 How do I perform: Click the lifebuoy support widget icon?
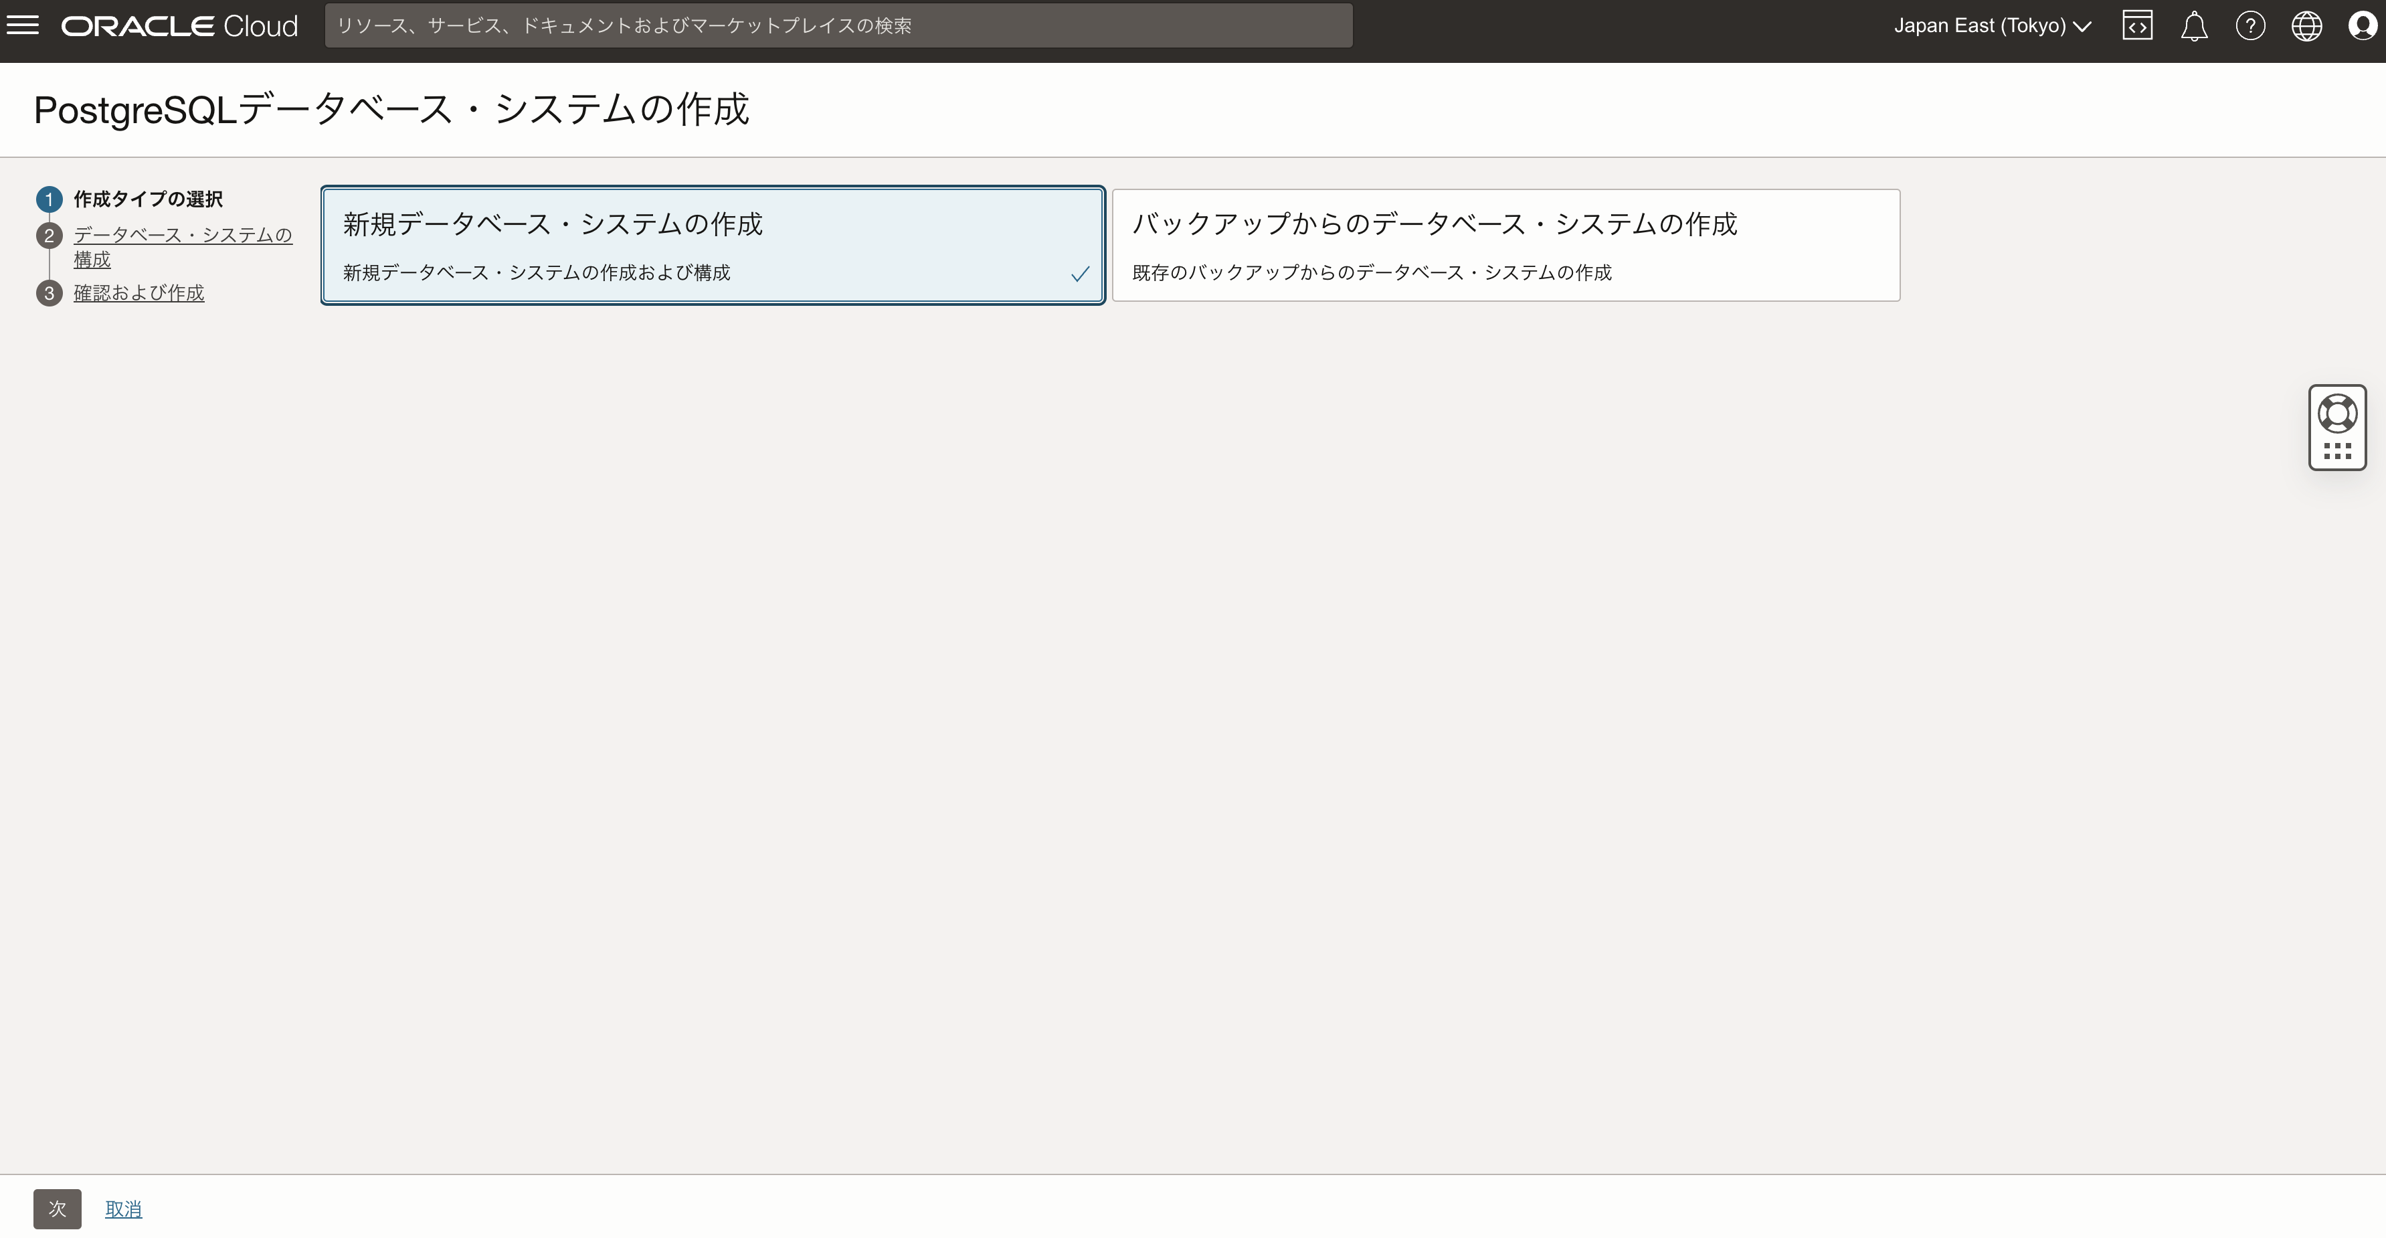[2337, 414]
